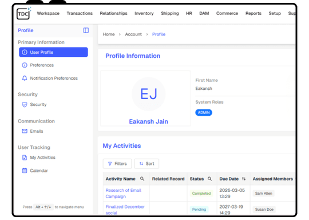This screenshot has width=309, height=220.
Task: Click the Assigned Members column header
Action: click(273, 179)
